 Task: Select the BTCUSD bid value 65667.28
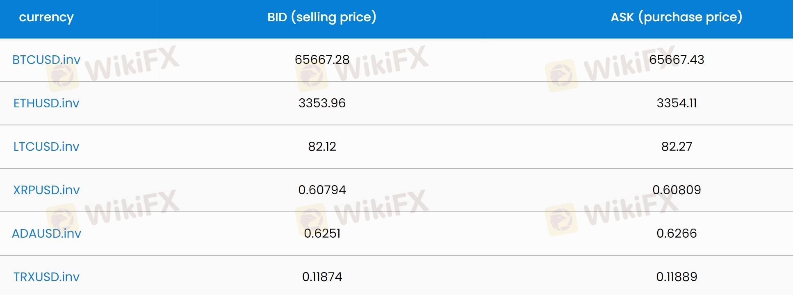322,60
